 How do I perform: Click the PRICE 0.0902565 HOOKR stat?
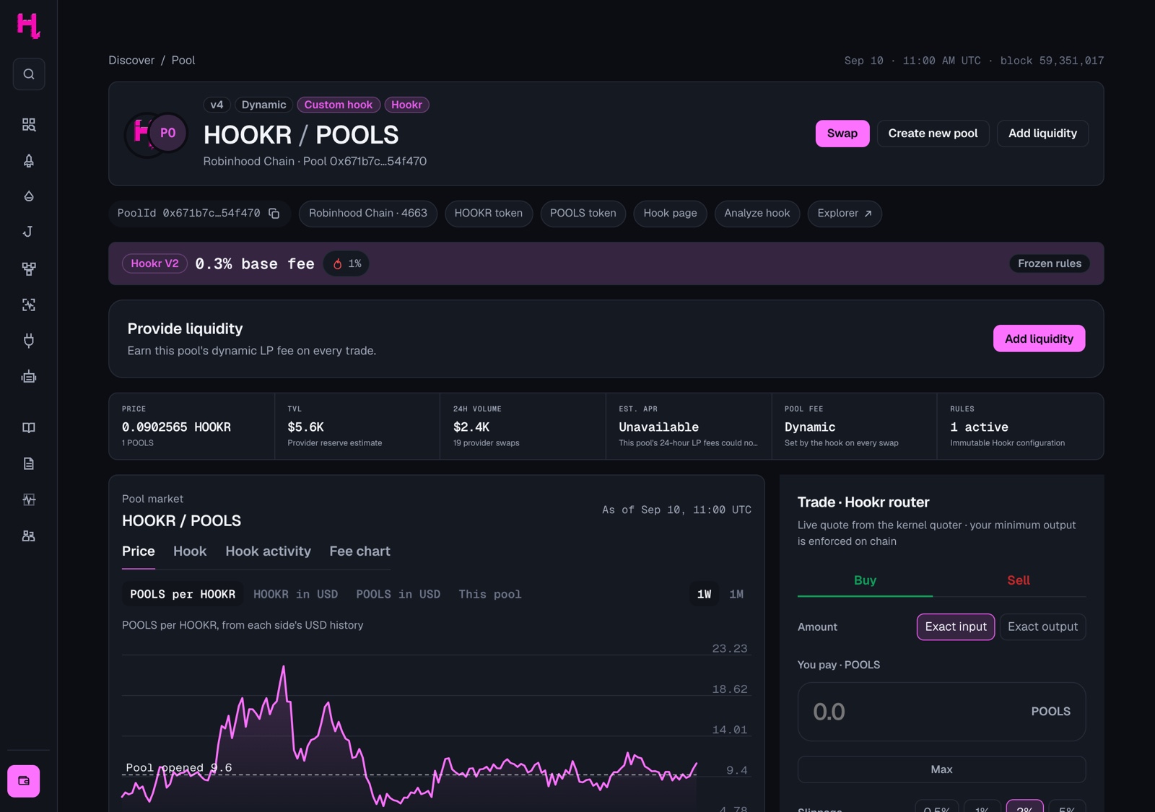coord(191,426)
